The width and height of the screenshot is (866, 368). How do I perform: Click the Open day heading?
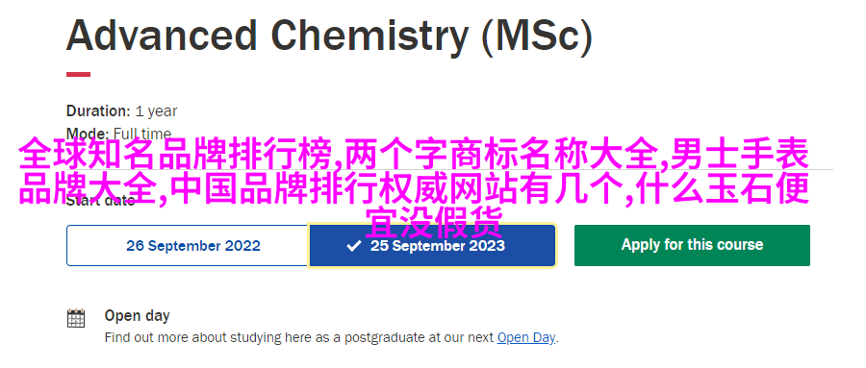point(137,316)
